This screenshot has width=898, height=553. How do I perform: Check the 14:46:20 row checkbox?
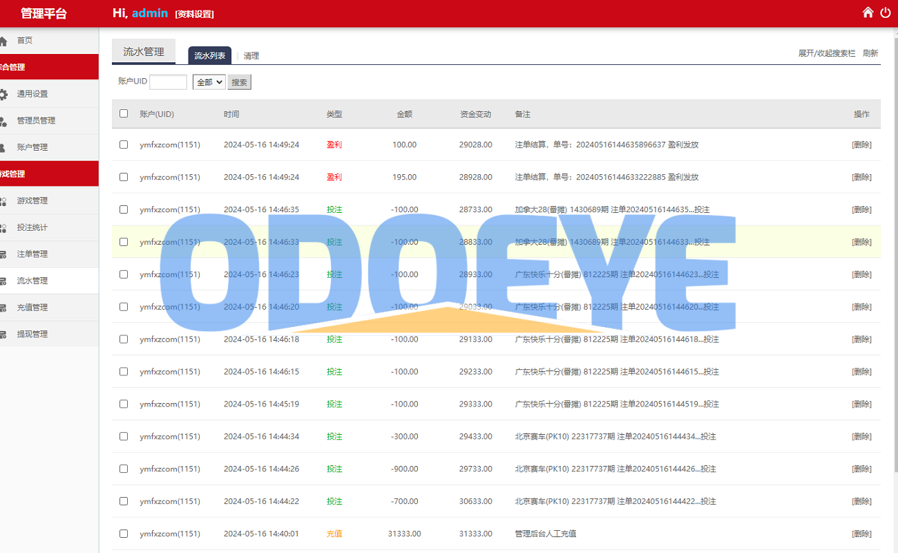click(x=124, y=307)
